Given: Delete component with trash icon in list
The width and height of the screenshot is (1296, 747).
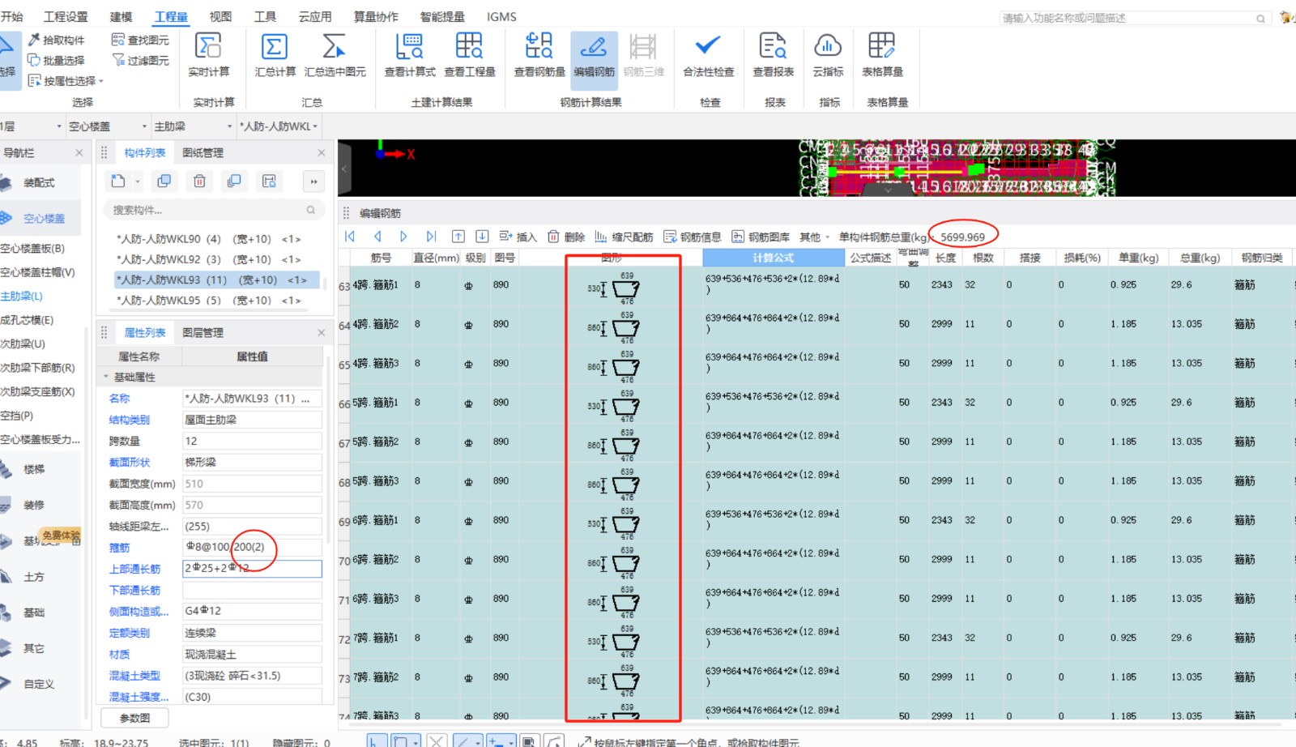Looking at the screenshot, I should point(199,181).
